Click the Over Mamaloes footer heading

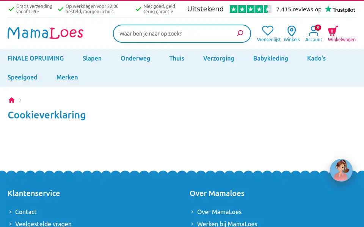pos(217,193)
